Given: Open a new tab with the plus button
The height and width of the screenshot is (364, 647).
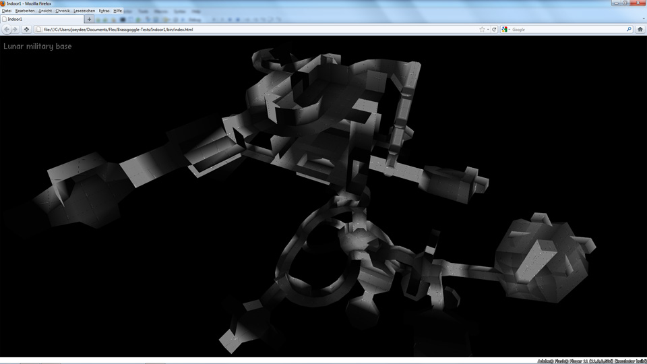Looking at the screenshot, I should (89, 20).
